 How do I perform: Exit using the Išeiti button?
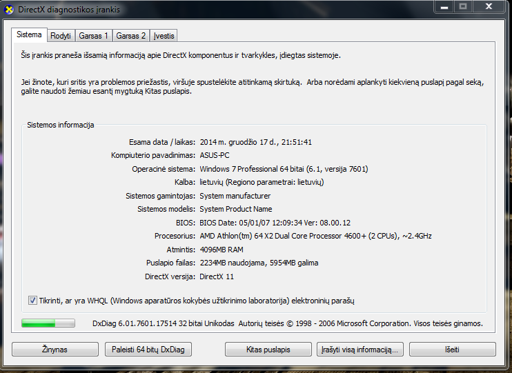(452, 349)
